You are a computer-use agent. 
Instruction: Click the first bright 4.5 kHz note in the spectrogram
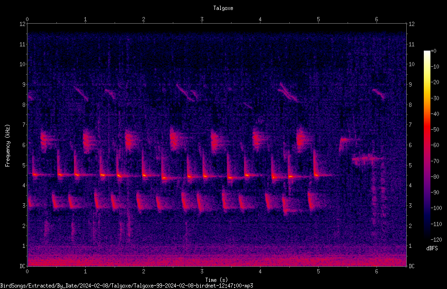(35, 174)
